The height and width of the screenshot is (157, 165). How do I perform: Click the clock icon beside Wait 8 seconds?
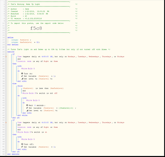point(27,105)
